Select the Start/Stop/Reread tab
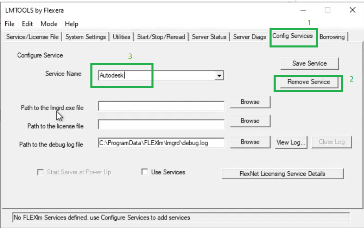The height and width of the screenshot is (228, 364). pos(161,37)
